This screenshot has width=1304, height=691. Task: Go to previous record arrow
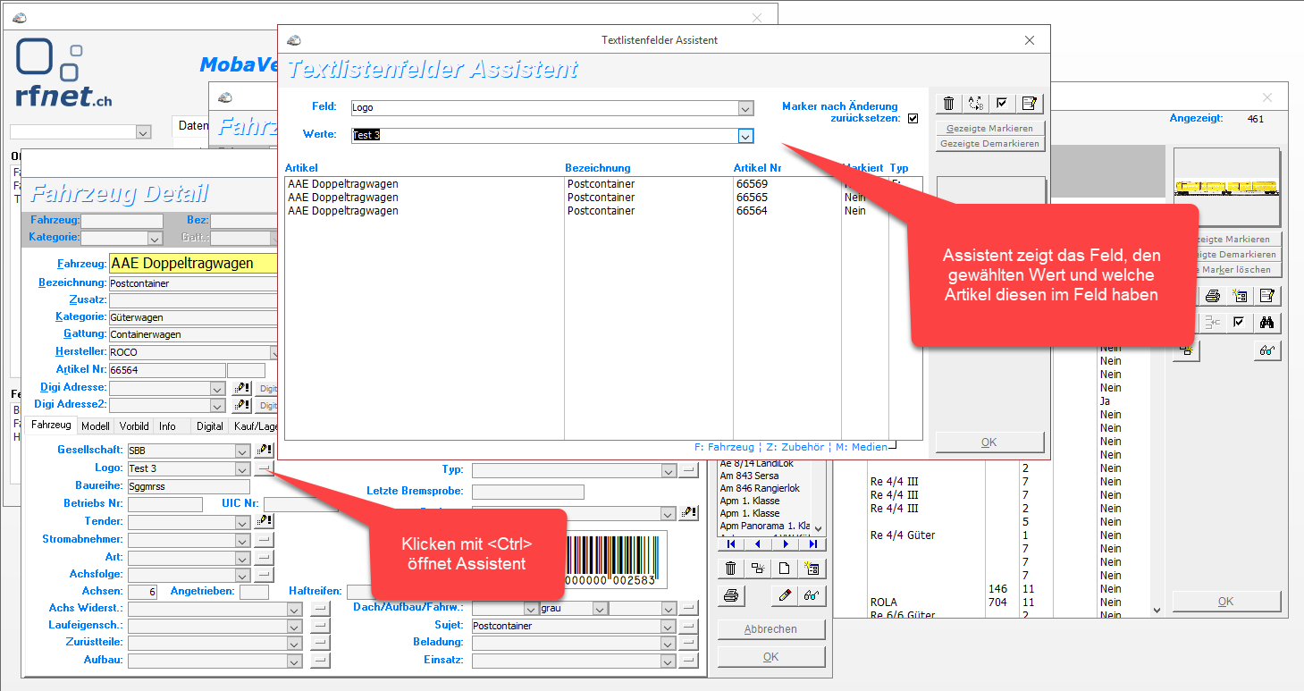[758, 544]
